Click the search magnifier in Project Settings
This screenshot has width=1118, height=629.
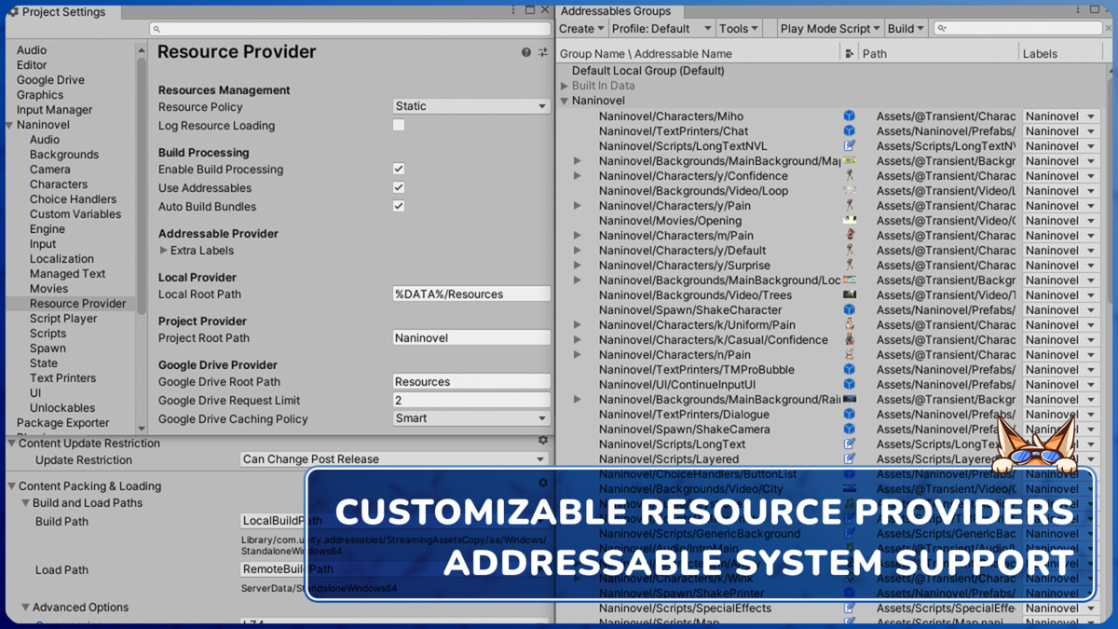pos(157,30)
